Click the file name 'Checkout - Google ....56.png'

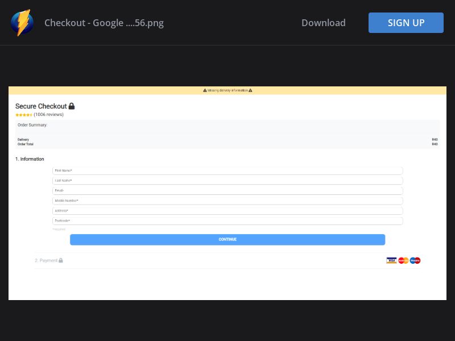point(104,23)
